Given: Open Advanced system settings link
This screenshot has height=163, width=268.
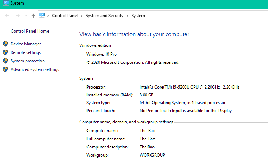Looking at the screenshot, I should click(35, 69).
